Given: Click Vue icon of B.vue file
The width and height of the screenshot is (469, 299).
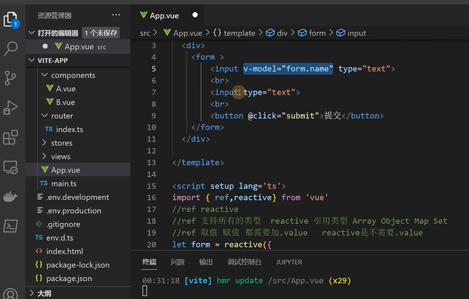Looking at the screenshot, I should (x=50, y=102).
